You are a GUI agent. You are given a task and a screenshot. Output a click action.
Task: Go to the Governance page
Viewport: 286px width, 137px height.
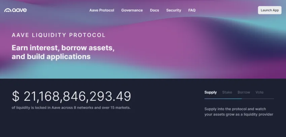132,10
